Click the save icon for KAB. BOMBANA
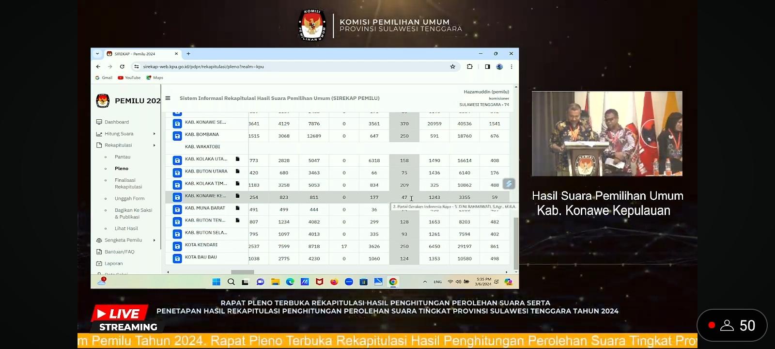 click(177, 136)
